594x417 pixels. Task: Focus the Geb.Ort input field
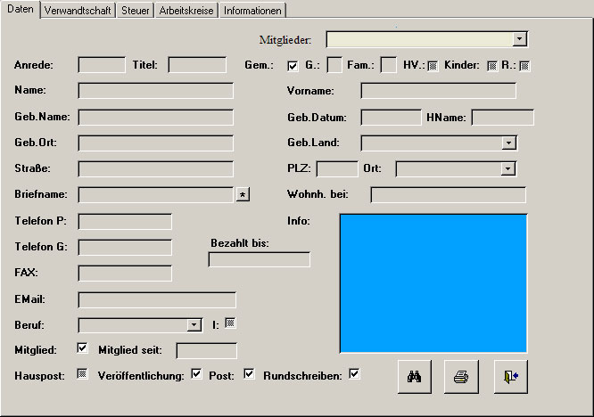tap(156, 143)
